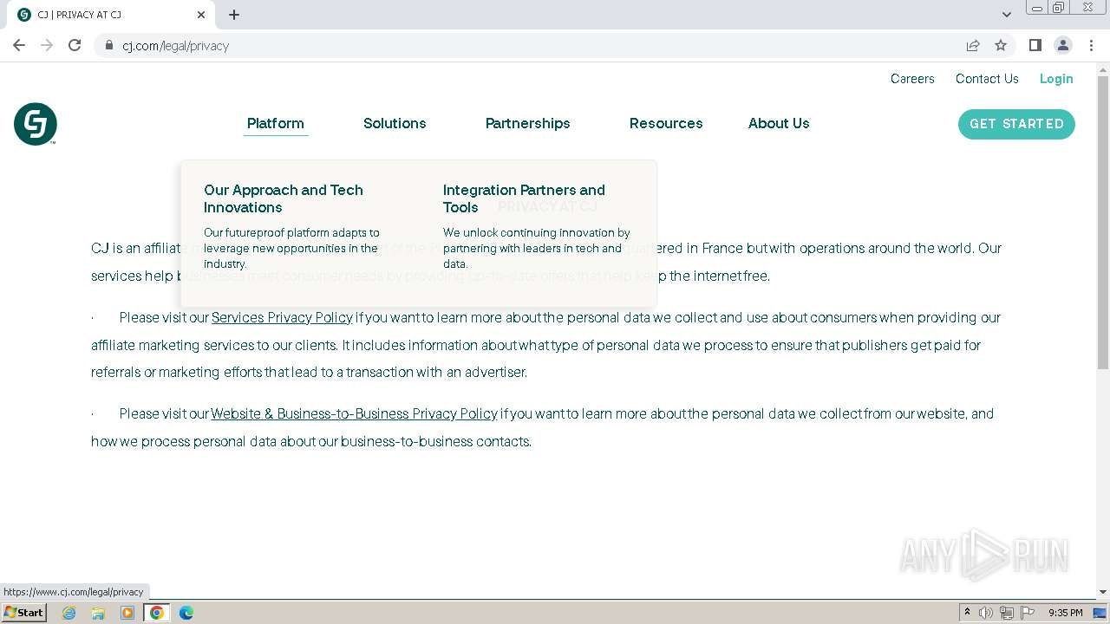Image resolution: width=1110 pixels, height=624 pixels.
Task: Click the address bar URL field
Action: [x=520, y=45]
